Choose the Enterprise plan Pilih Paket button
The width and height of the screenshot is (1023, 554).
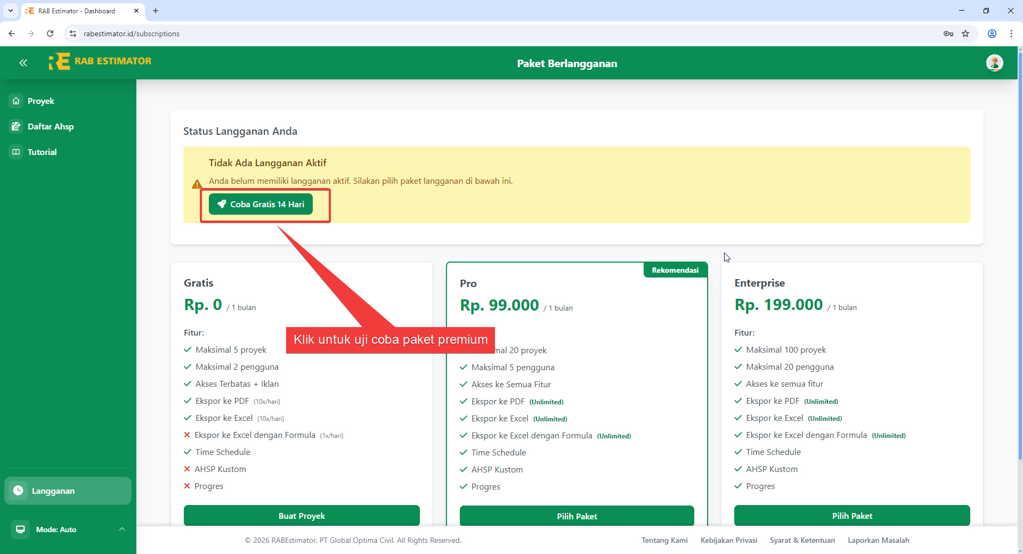pos(851,515)
